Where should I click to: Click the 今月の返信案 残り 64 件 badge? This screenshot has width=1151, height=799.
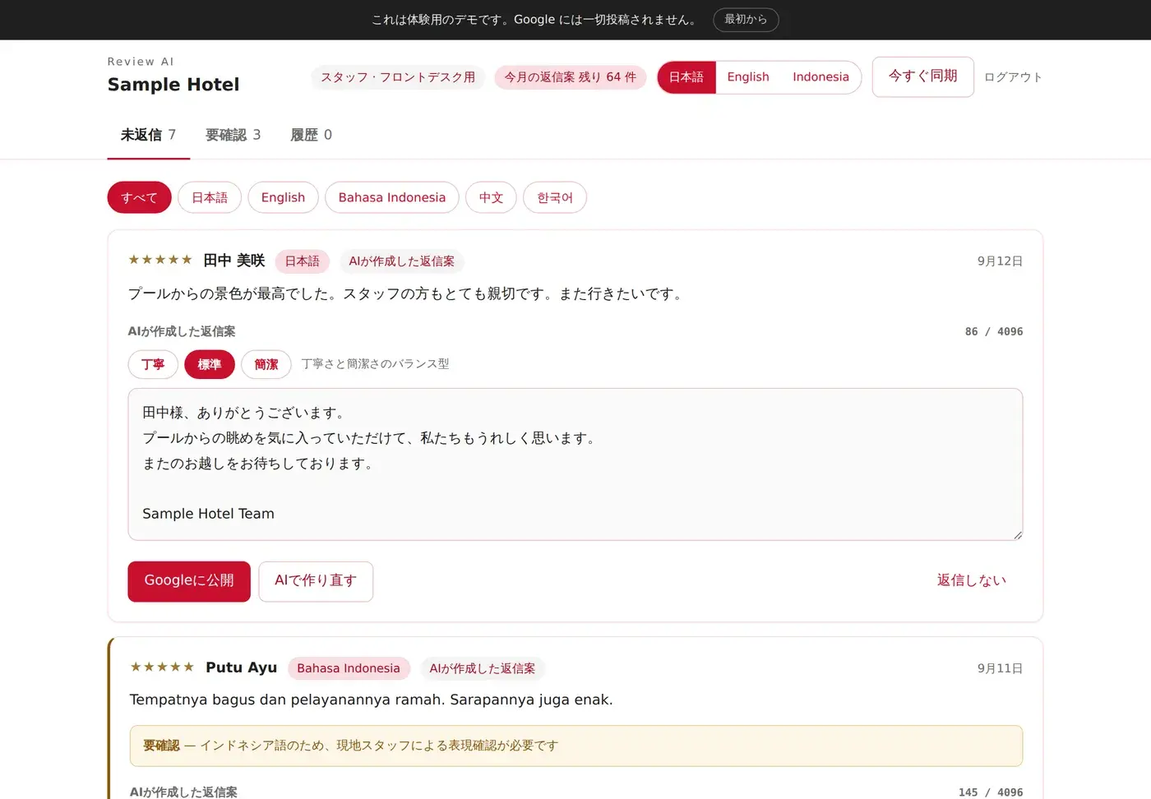(571, 77)
